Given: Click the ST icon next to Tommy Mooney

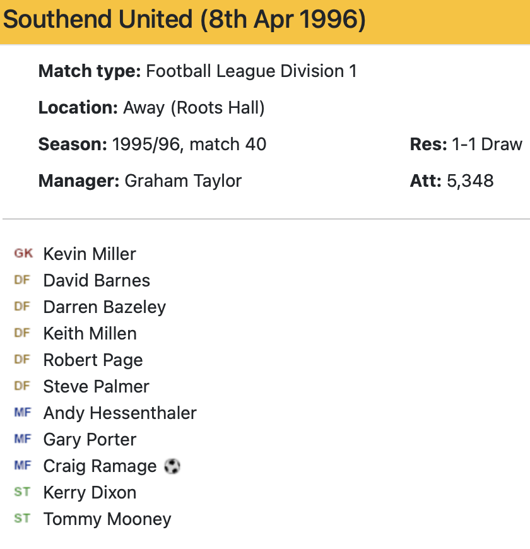Looking at the screenshot, I should (22, 519).
